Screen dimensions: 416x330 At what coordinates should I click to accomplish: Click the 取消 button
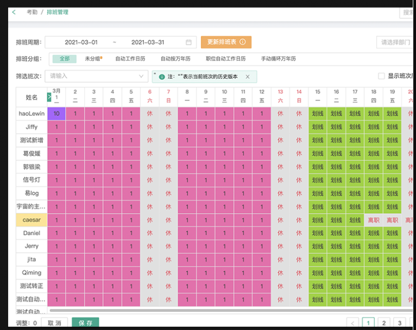click(54, 323)
